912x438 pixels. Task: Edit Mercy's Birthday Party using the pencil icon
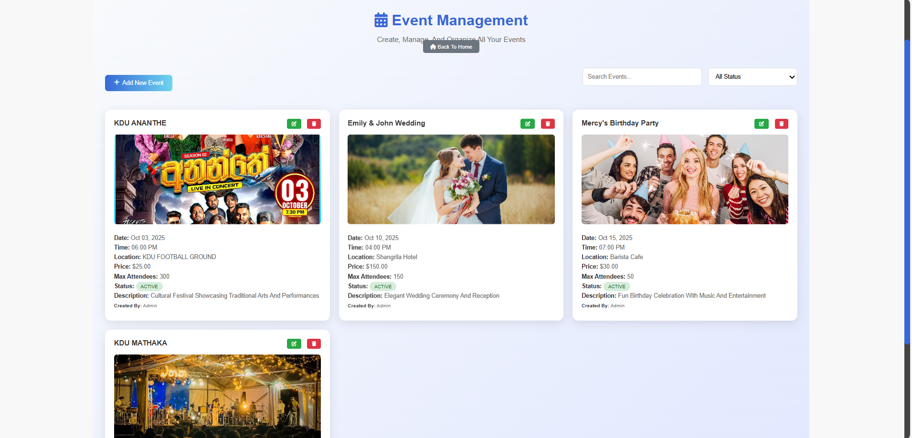tap(761, 124)
